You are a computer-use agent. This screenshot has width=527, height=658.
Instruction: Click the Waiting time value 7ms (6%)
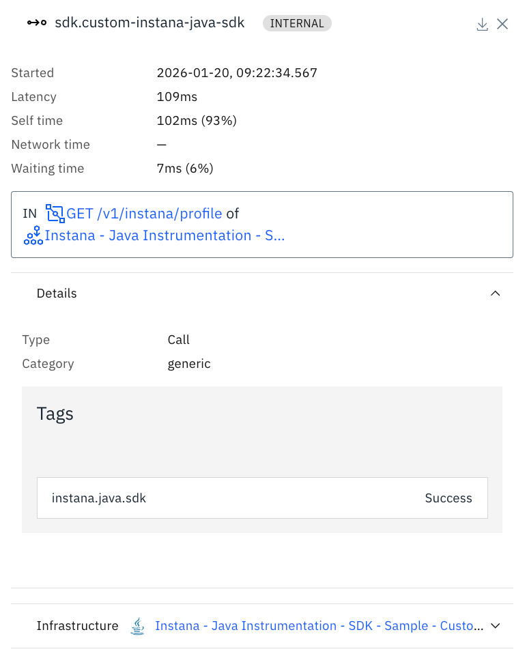tap(185, 169)
